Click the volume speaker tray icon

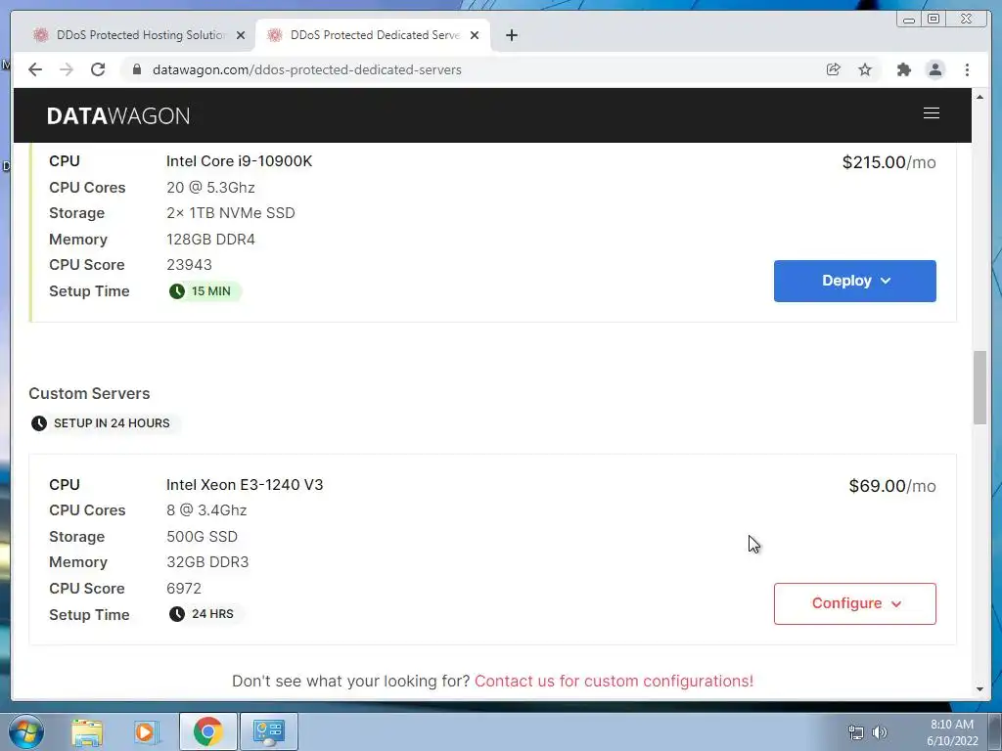[880, 732]
